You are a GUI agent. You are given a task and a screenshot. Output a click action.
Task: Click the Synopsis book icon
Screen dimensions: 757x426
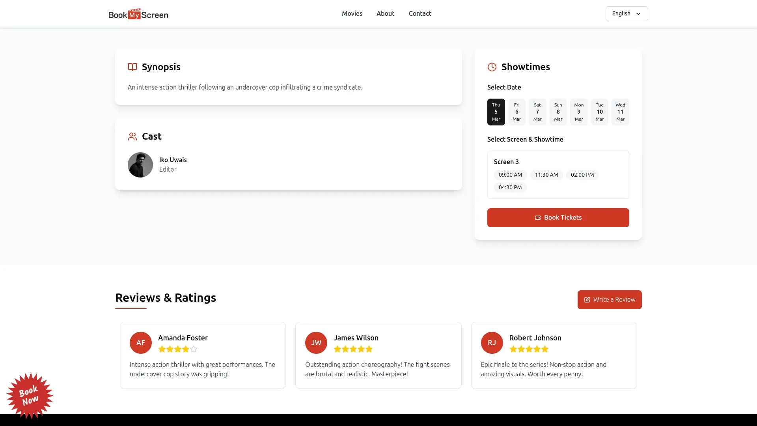(x=132, y=67)
